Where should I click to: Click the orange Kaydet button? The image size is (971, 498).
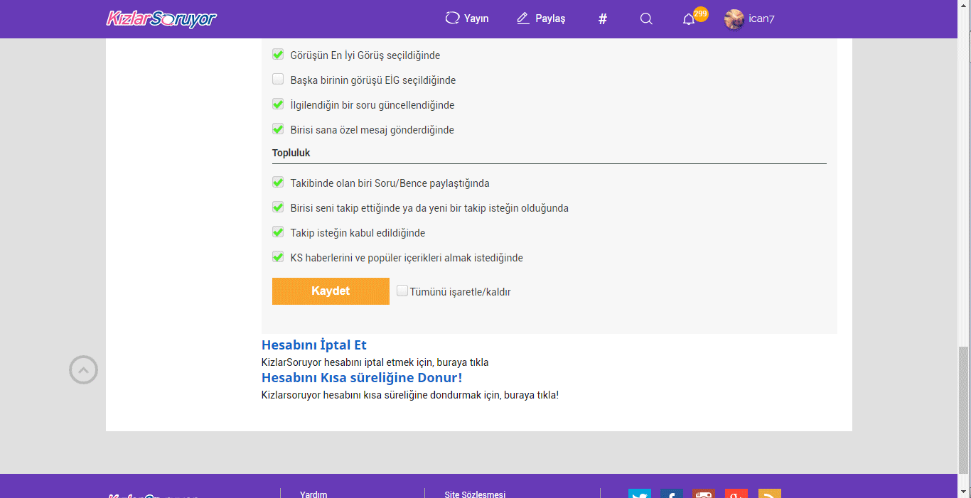click(331, 291)
